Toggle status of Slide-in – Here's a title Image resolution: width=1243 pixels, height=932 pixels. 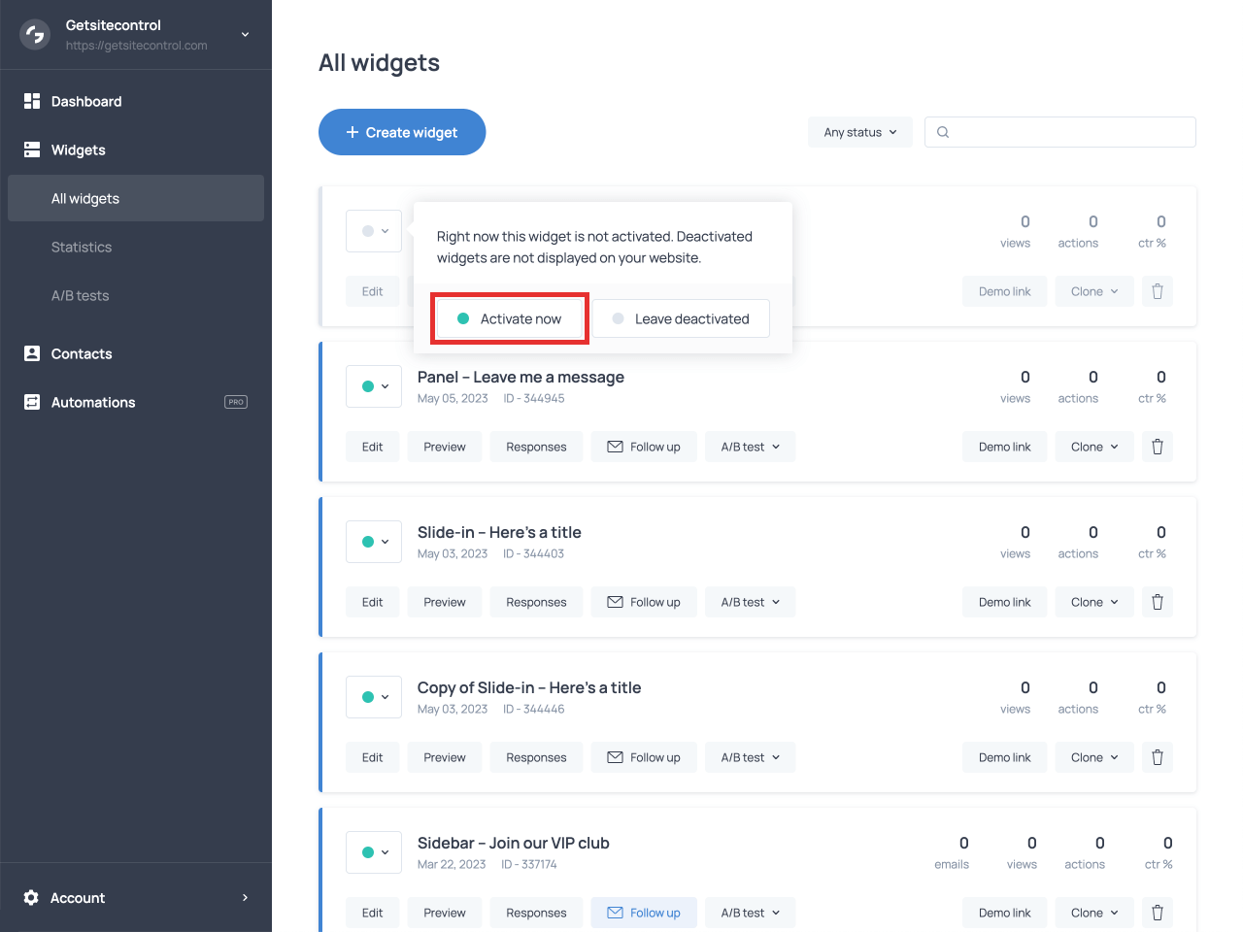[374, 542]
